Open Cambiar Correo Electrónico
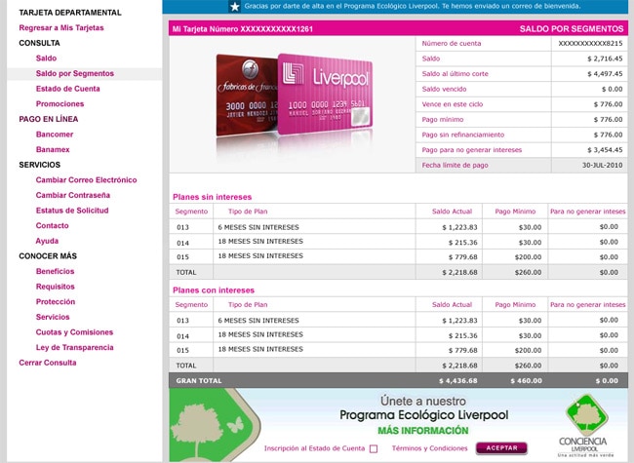This screenshot has height=463, width=634. 86,179
